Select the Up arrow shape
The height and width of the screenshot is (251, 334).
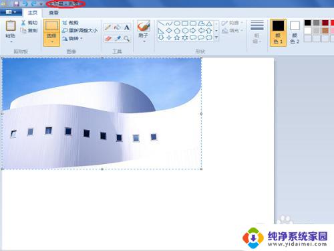[x=209, y=31]
